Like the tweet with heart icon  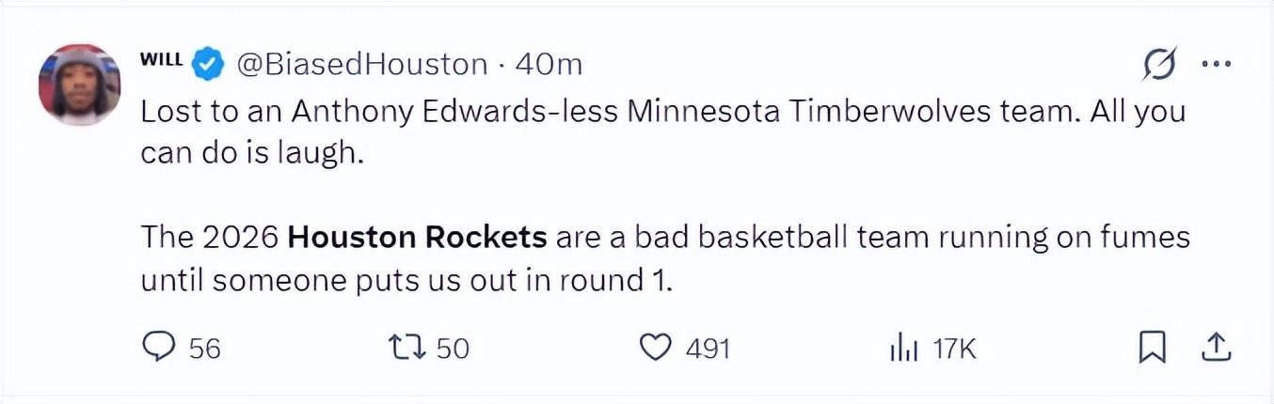click(656, 349)
